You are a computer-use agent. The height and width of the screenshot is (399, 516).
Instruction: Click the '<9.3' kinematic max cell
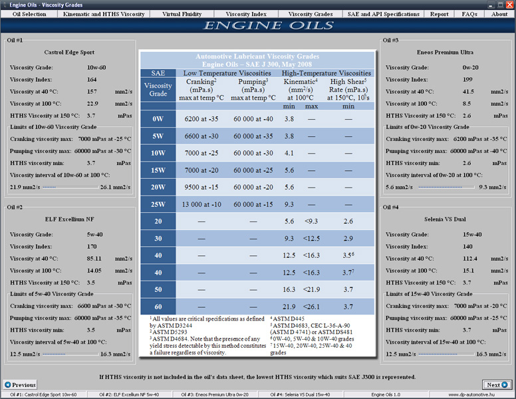click(x=311, y=221)
